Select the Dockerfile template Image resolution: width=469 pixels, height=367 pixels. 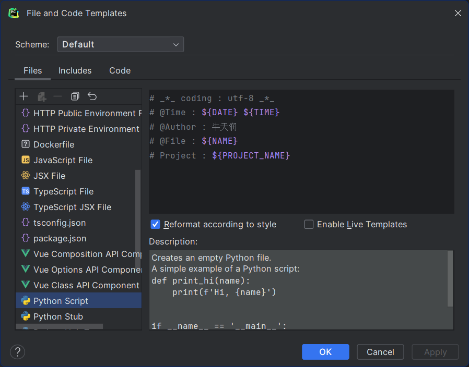pyautogui.click(x=54, y=144)
